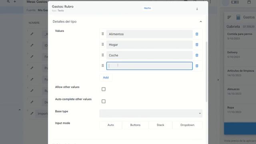Click the pencil icon of the Ru column row
256x144 pixels.
[x=32, y=91]
